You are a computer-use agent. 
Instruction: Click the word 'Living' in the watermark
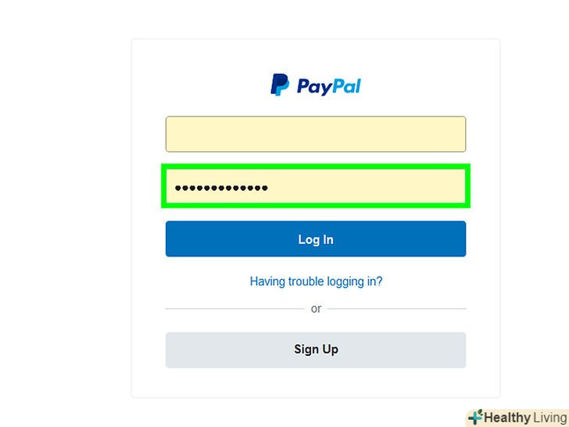550,418
